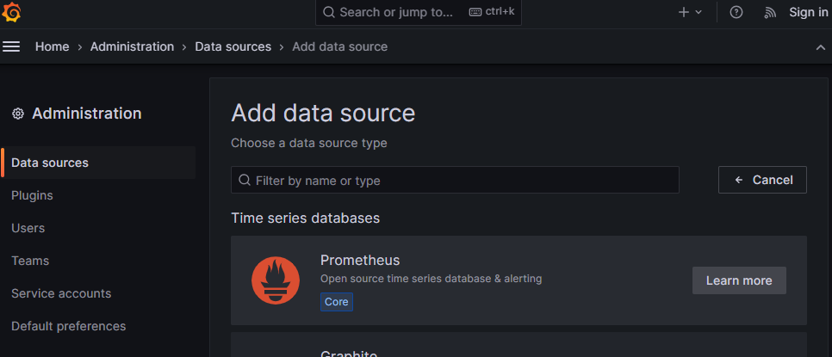Collapse the top bar with chevron
832x357 pixels.
click(x=820, y=47)
